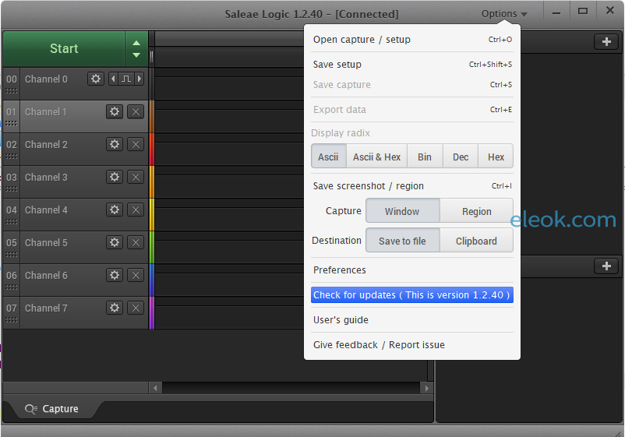Open the User's guide
This screenshot has width=625, height=437.
tap(412, 320)
